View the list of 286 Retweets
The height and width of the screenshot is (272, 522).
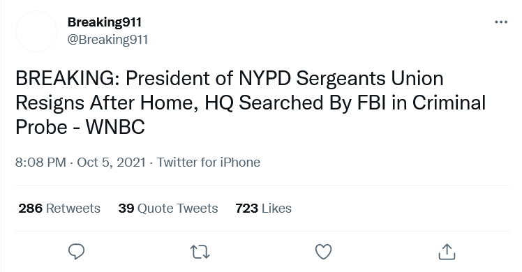coord(59,209)
